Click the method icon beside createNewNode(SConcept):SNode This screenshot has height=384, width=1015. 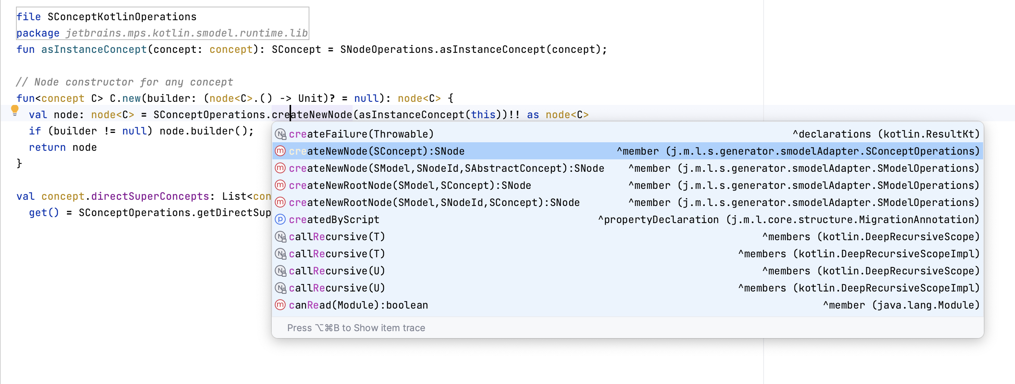[280, 151]
